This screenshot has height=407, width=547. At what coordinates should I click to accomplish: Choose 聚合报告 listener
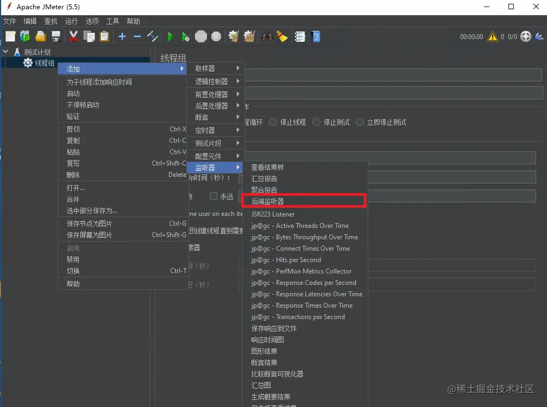(x=305, y=190)
